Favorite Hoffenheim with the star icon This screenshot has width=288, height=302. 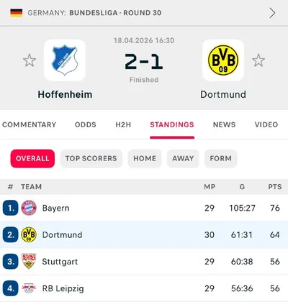tap(30, 60)
